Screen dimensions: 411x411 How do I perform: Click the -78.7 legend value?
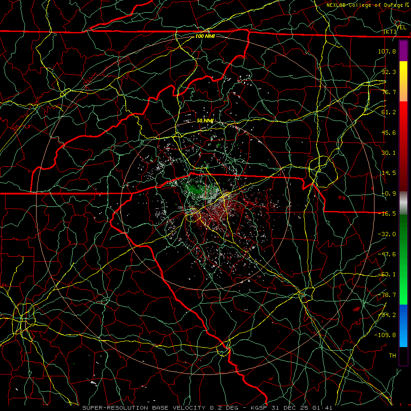click(387, 295)
